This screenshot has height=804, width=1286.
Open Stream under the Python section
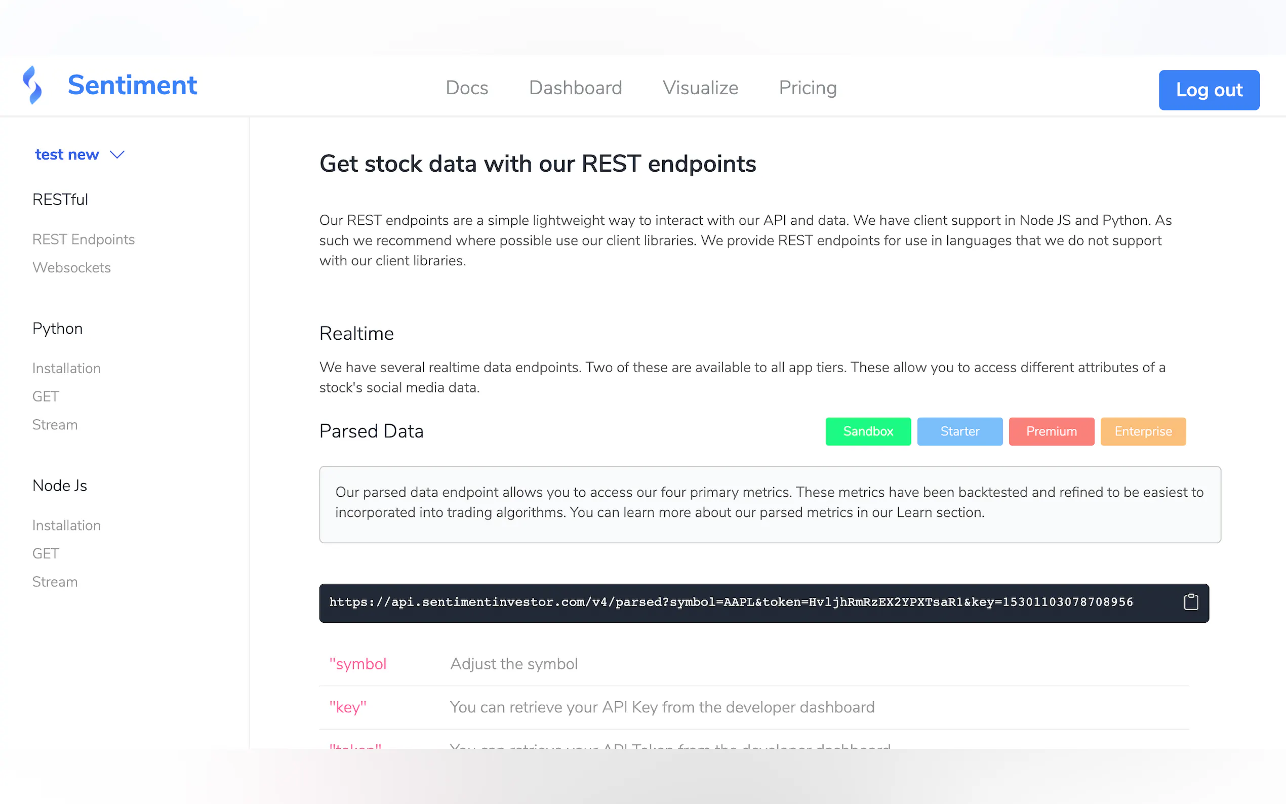(55, 424)
